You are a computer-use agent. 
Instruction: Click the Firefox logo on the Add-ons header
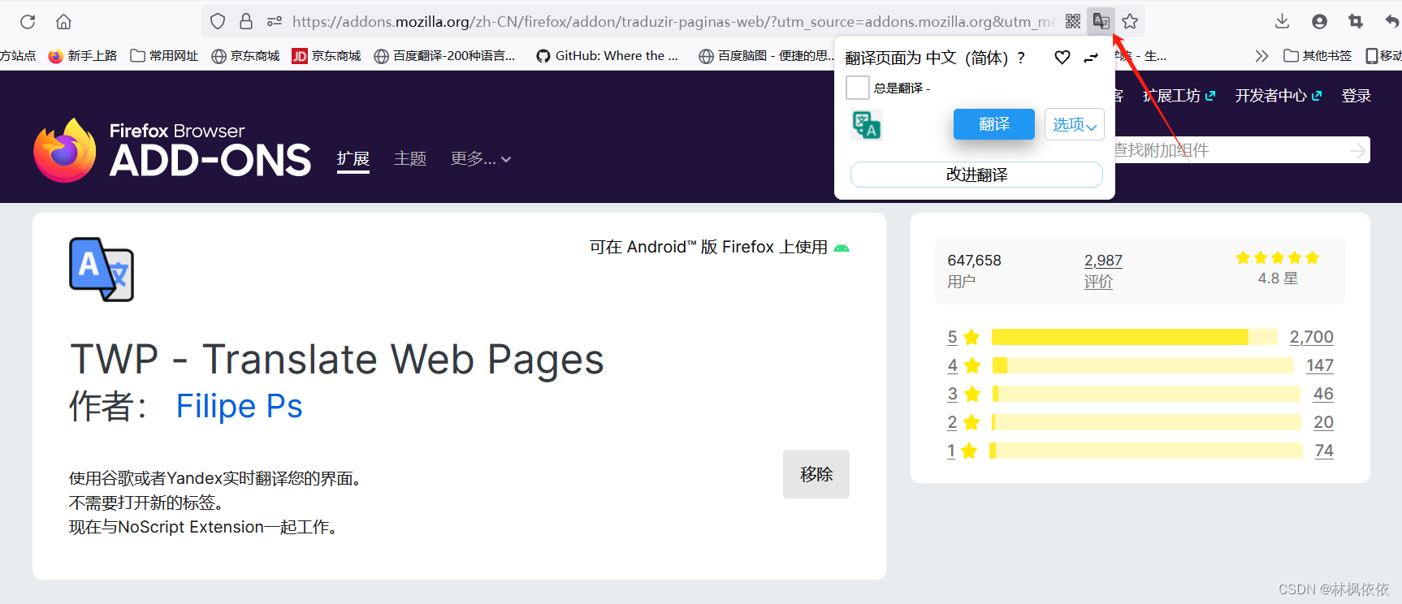65,151
